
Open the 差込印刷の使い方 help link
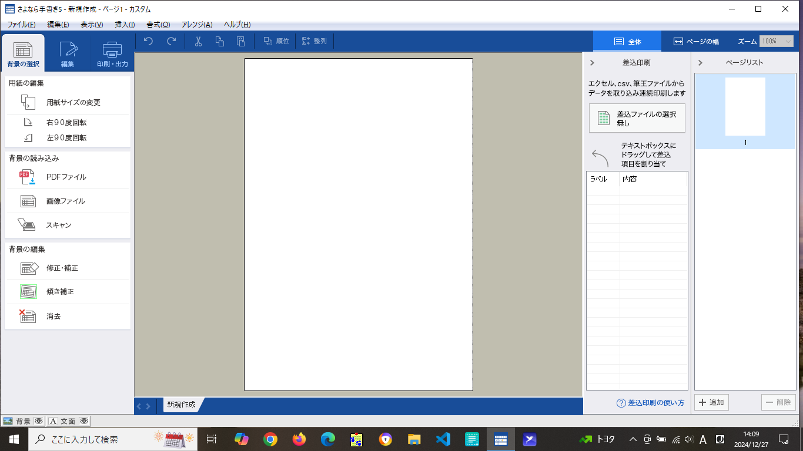(x=651, y=403)
